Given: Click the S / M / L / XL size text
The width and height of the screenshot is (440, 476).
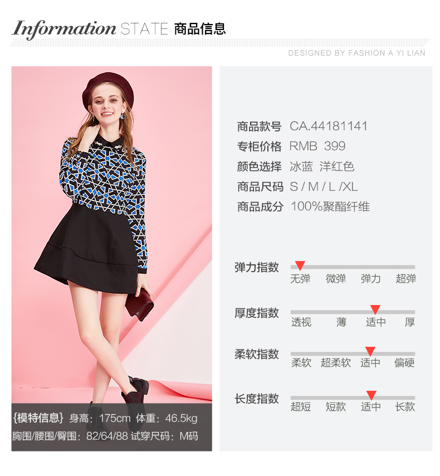Looking at the screenshot, I should [x=324, y=187].
